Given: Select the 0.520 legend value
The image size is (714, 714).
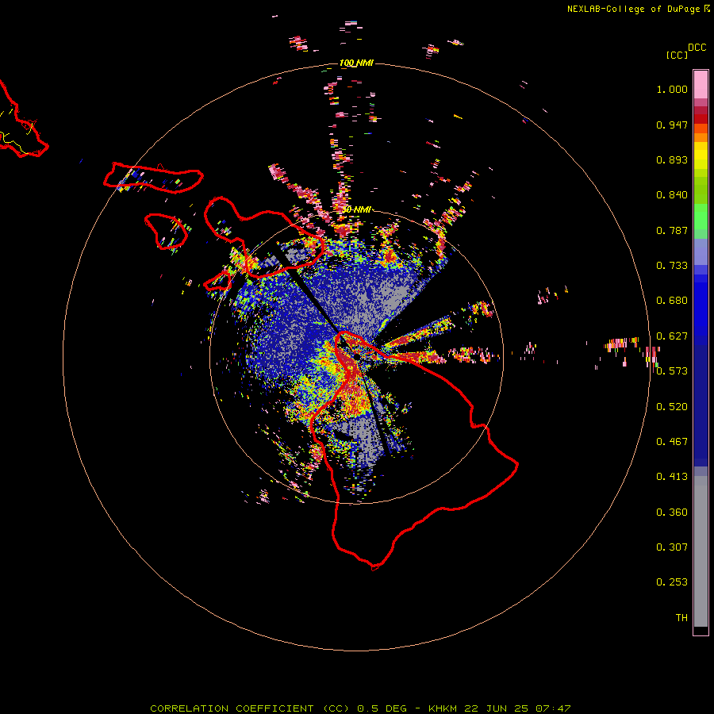Looking at the screenshot, I should pyautogui.click(x=672, y=407).
